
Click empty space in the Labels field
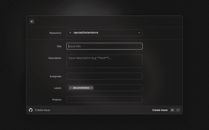pyautogui.click(x=118, y=88)
